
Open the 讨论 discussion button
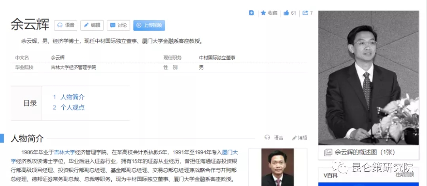click(x=118, y=25)
